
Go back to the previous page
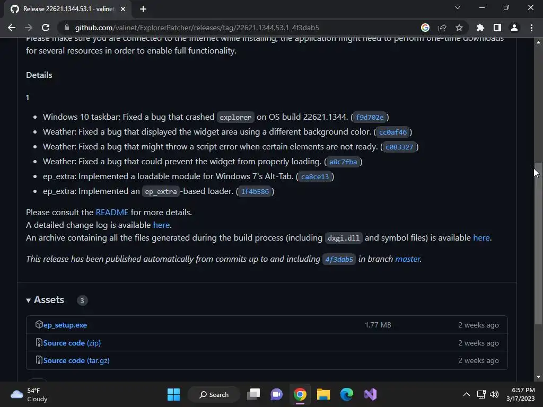coord(12,28)
